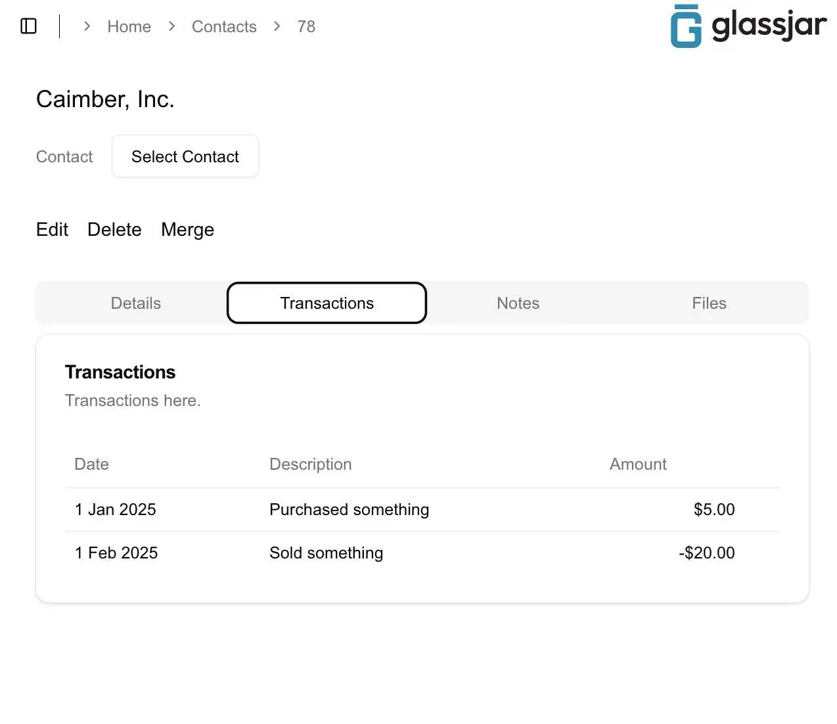This screenshot has height=724, width=837.
Task: Select the Sold something transaction row
Action: coord(326,553)
